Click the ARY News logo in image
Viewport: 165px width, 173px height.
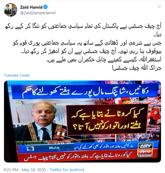coord(145,149)
